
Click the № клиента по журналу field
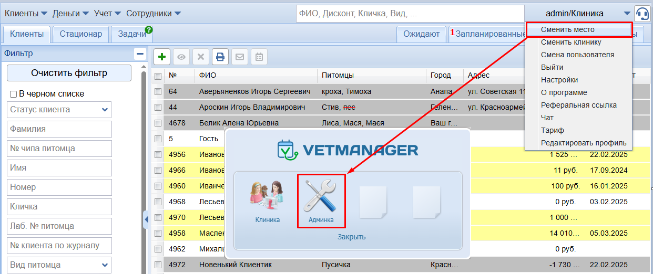click(x=59, y=246)
